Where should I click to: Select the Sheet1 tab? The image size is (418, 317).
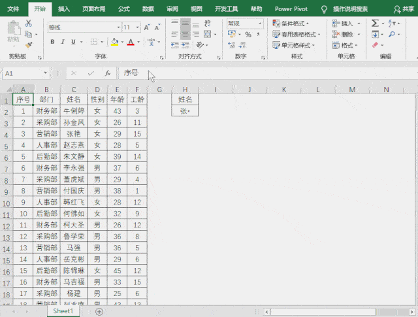(63, 311)
